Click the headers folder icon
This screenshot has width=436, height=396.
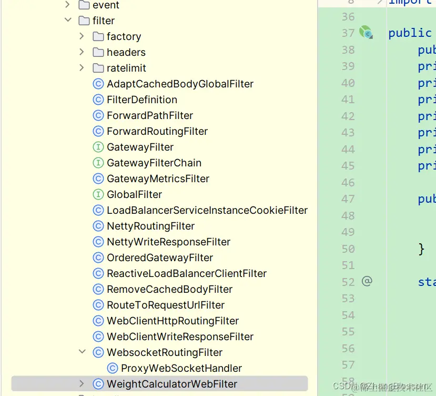[x=98, y=52]
